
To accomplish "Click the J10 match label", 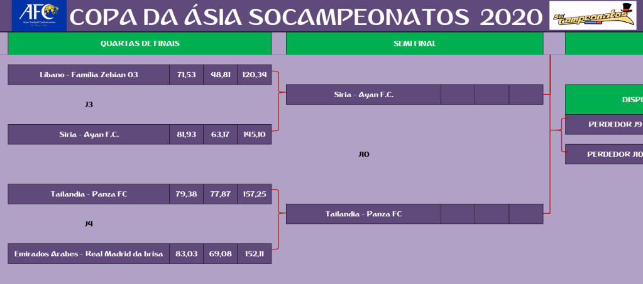I will coord(363,154).
